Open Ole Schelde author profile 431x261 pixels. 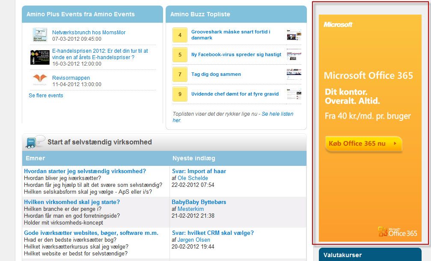tap(193, 178)
